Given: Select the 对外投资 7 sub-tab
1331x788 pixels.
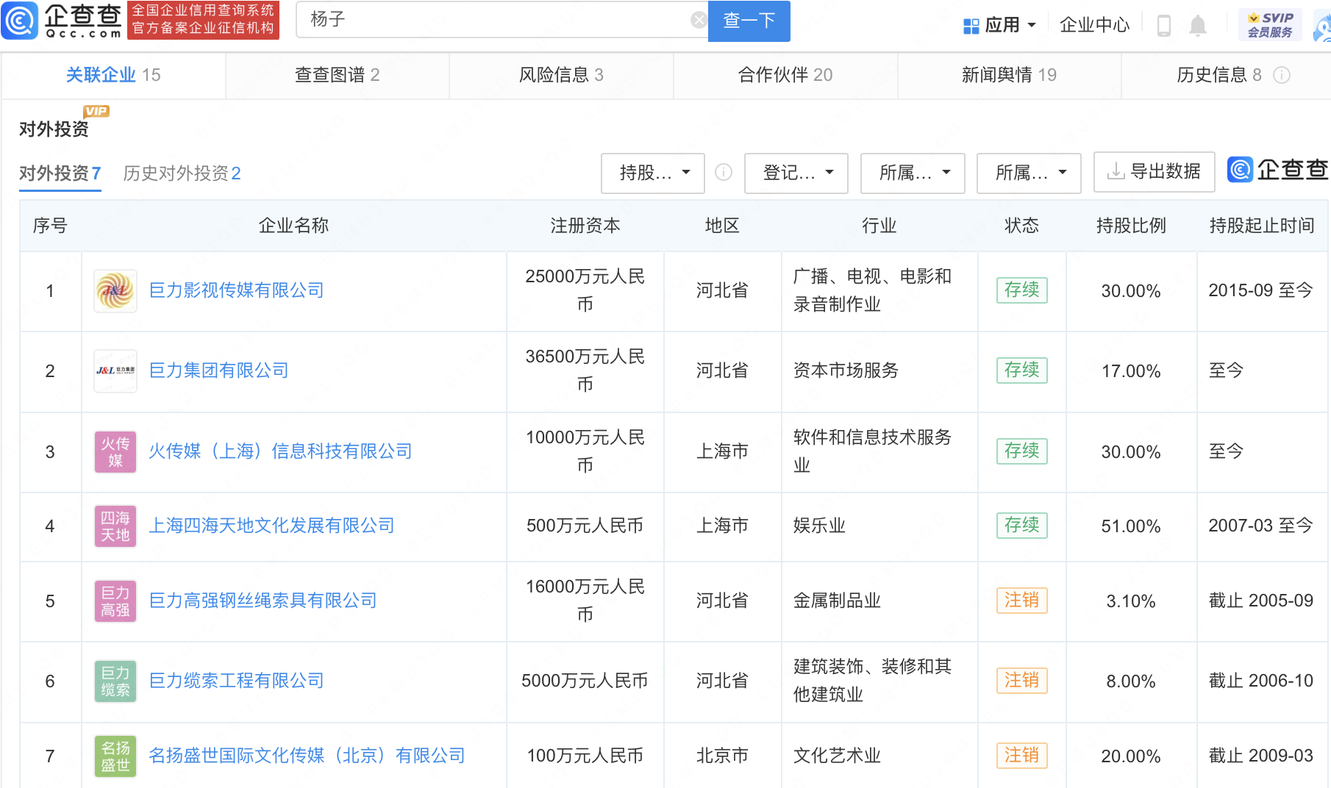Looking at the screenshot, I should [x=60, y=173].
